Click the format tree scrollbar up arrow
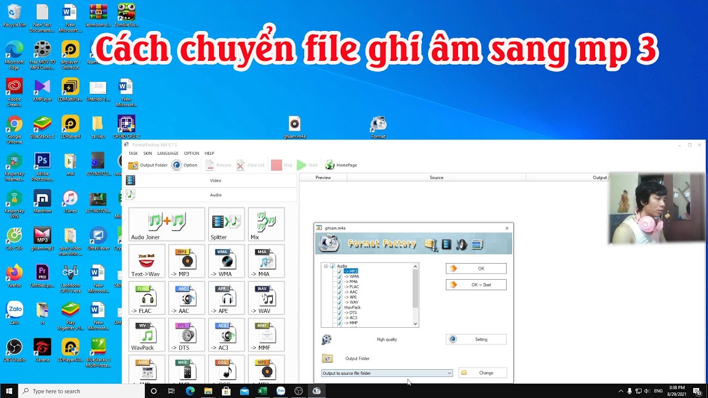The image size is (708, 398). click(415, 266)
